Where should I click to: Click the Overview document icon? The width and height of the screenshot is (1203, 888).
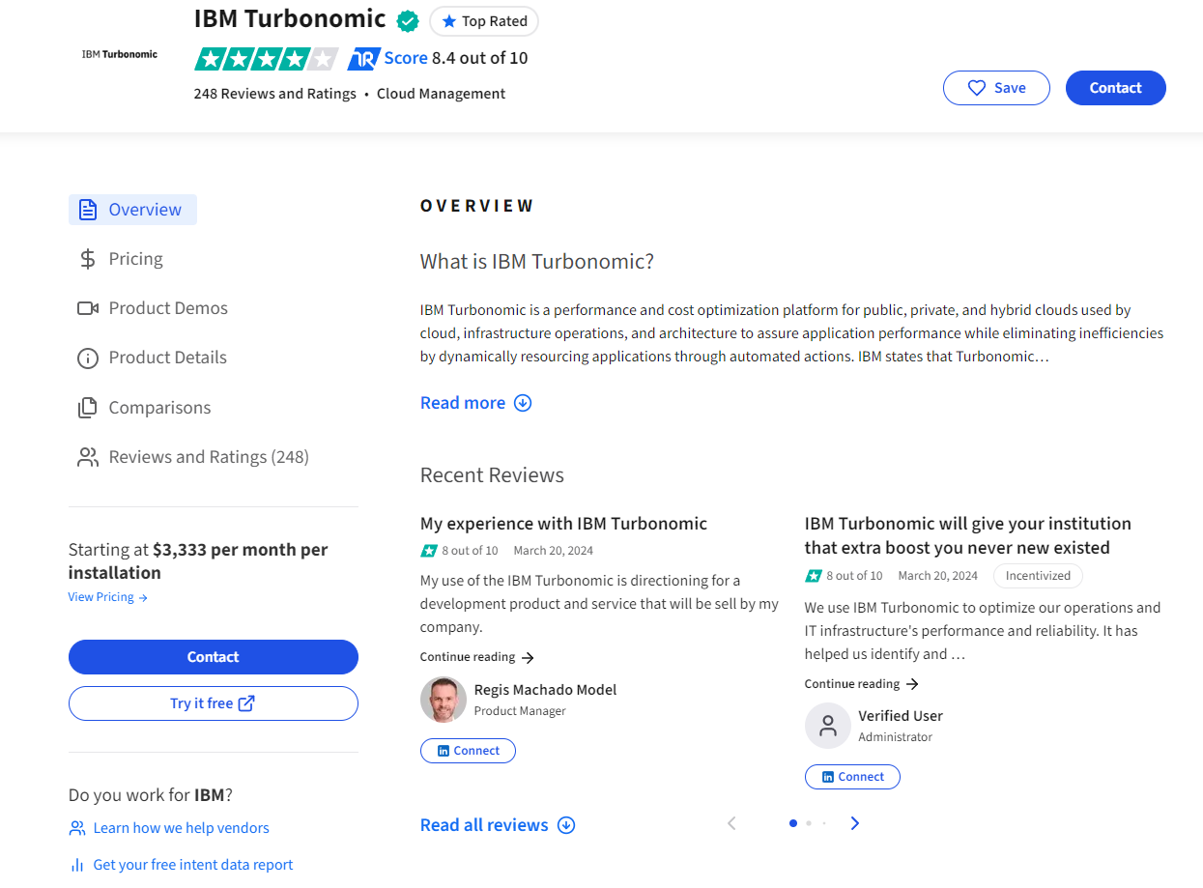[x=88, y=210]
